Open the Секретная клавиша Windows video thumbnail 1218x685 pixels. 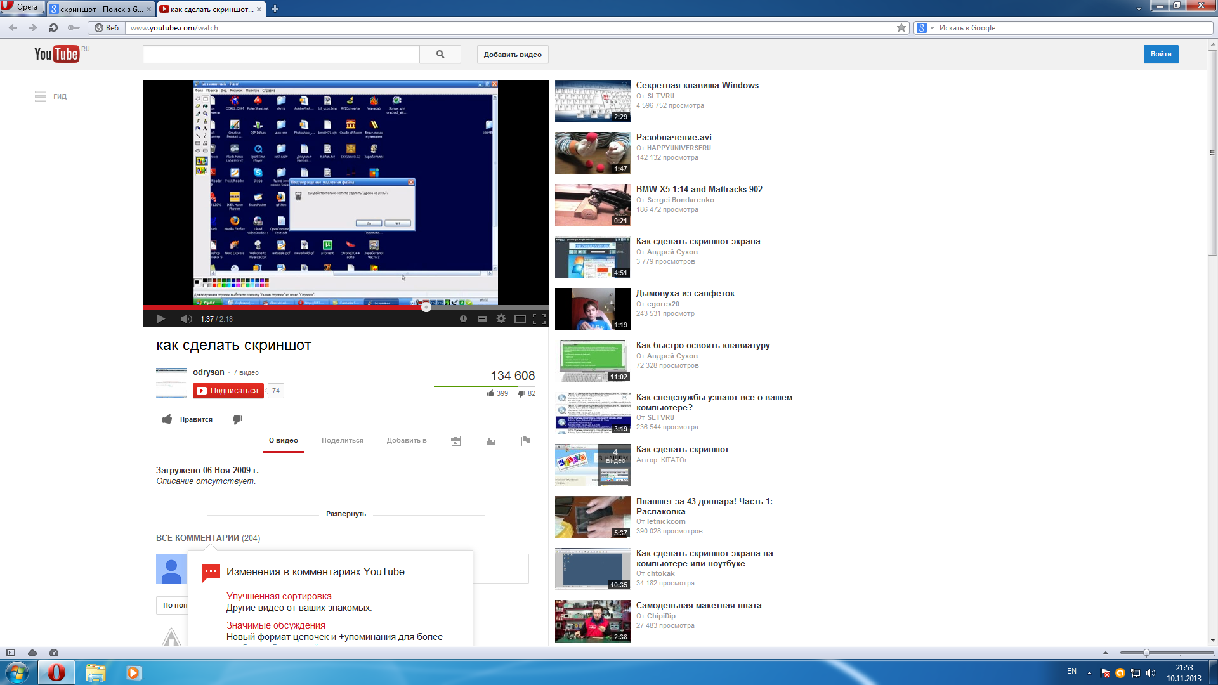click(593, 101)
